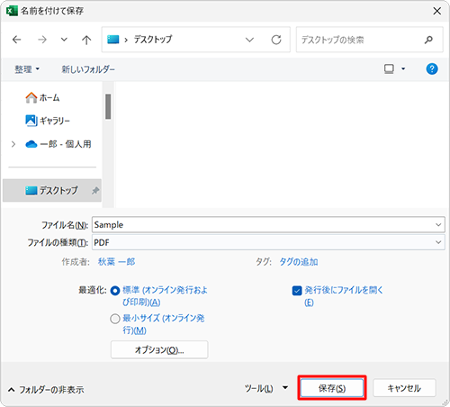Click the キャンセル button
450x407 pixels.
coord(404,388)
